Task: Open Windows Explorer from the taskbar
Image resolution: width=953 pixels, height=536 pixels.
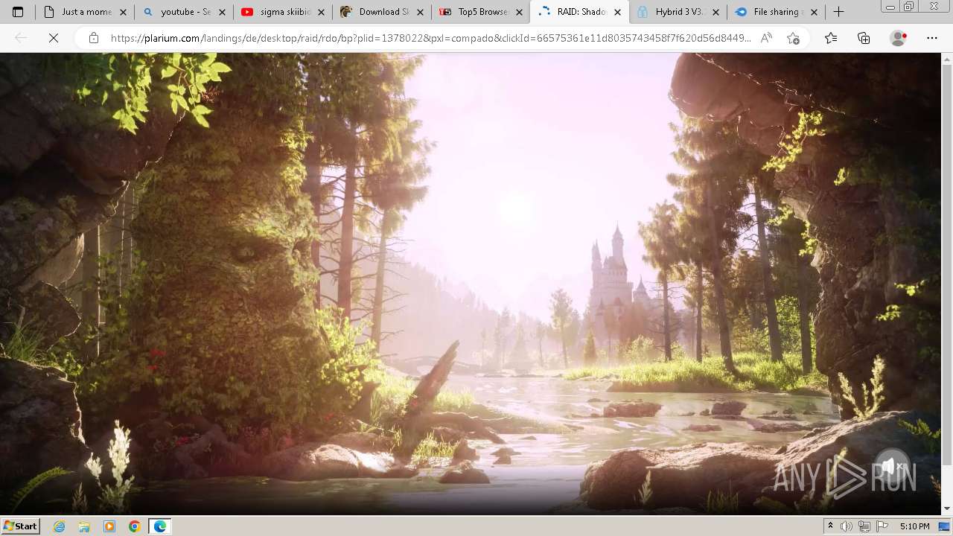Action: tap(84, 526)
